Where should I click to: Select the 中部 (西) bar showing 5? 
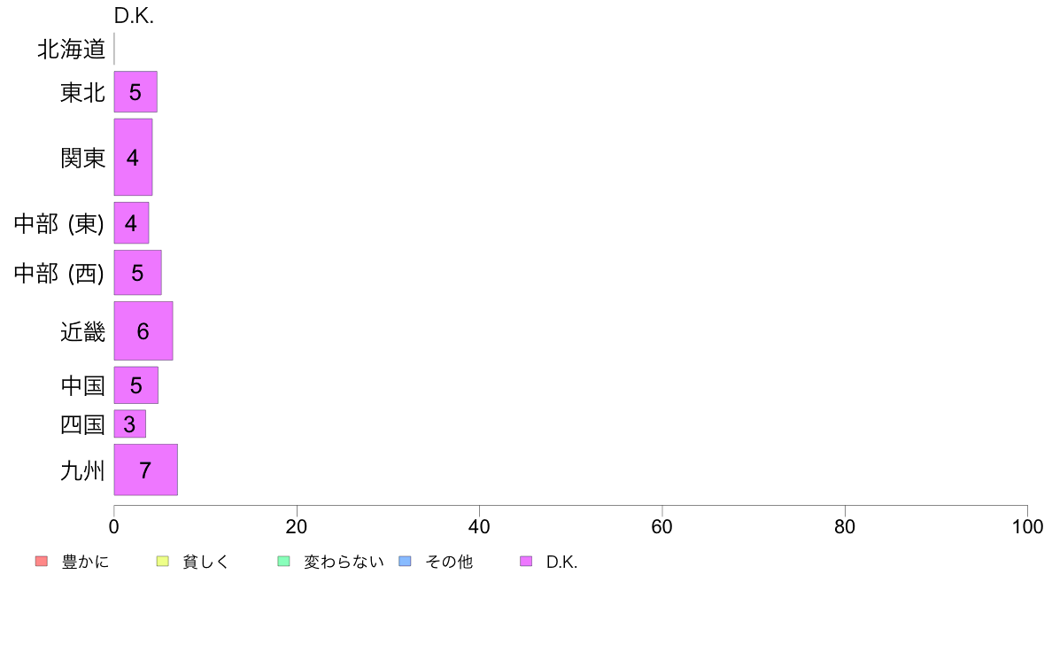(137, 273)
